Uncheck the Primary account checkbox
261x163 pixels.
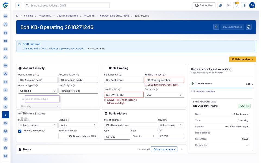(x=20, y=131)
